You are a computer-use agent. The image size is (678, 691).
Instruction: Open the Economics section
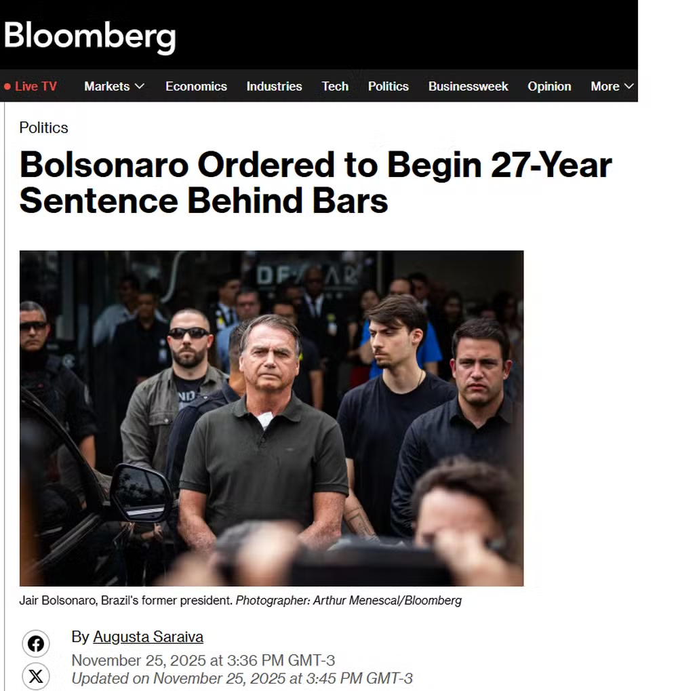196,86
